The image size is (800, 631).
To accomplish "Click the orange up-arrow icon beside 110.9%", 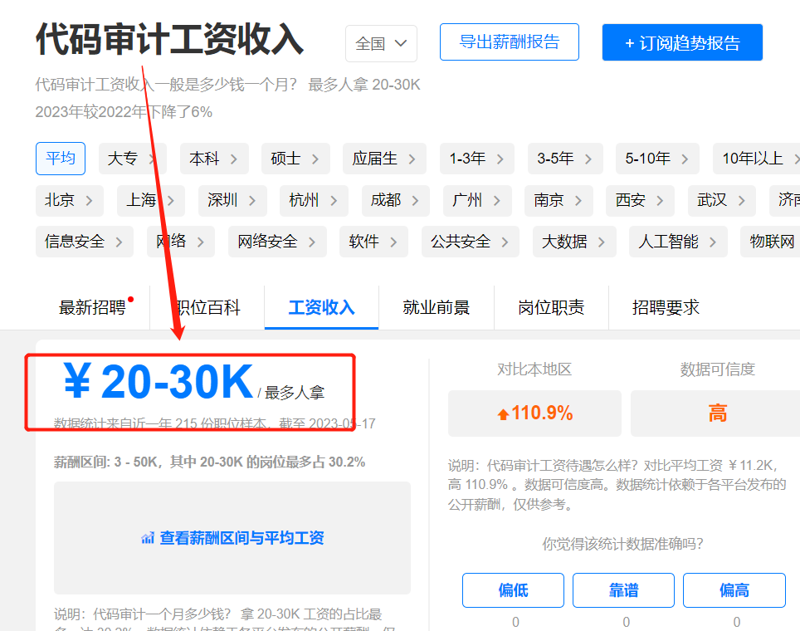I will 503,414.
